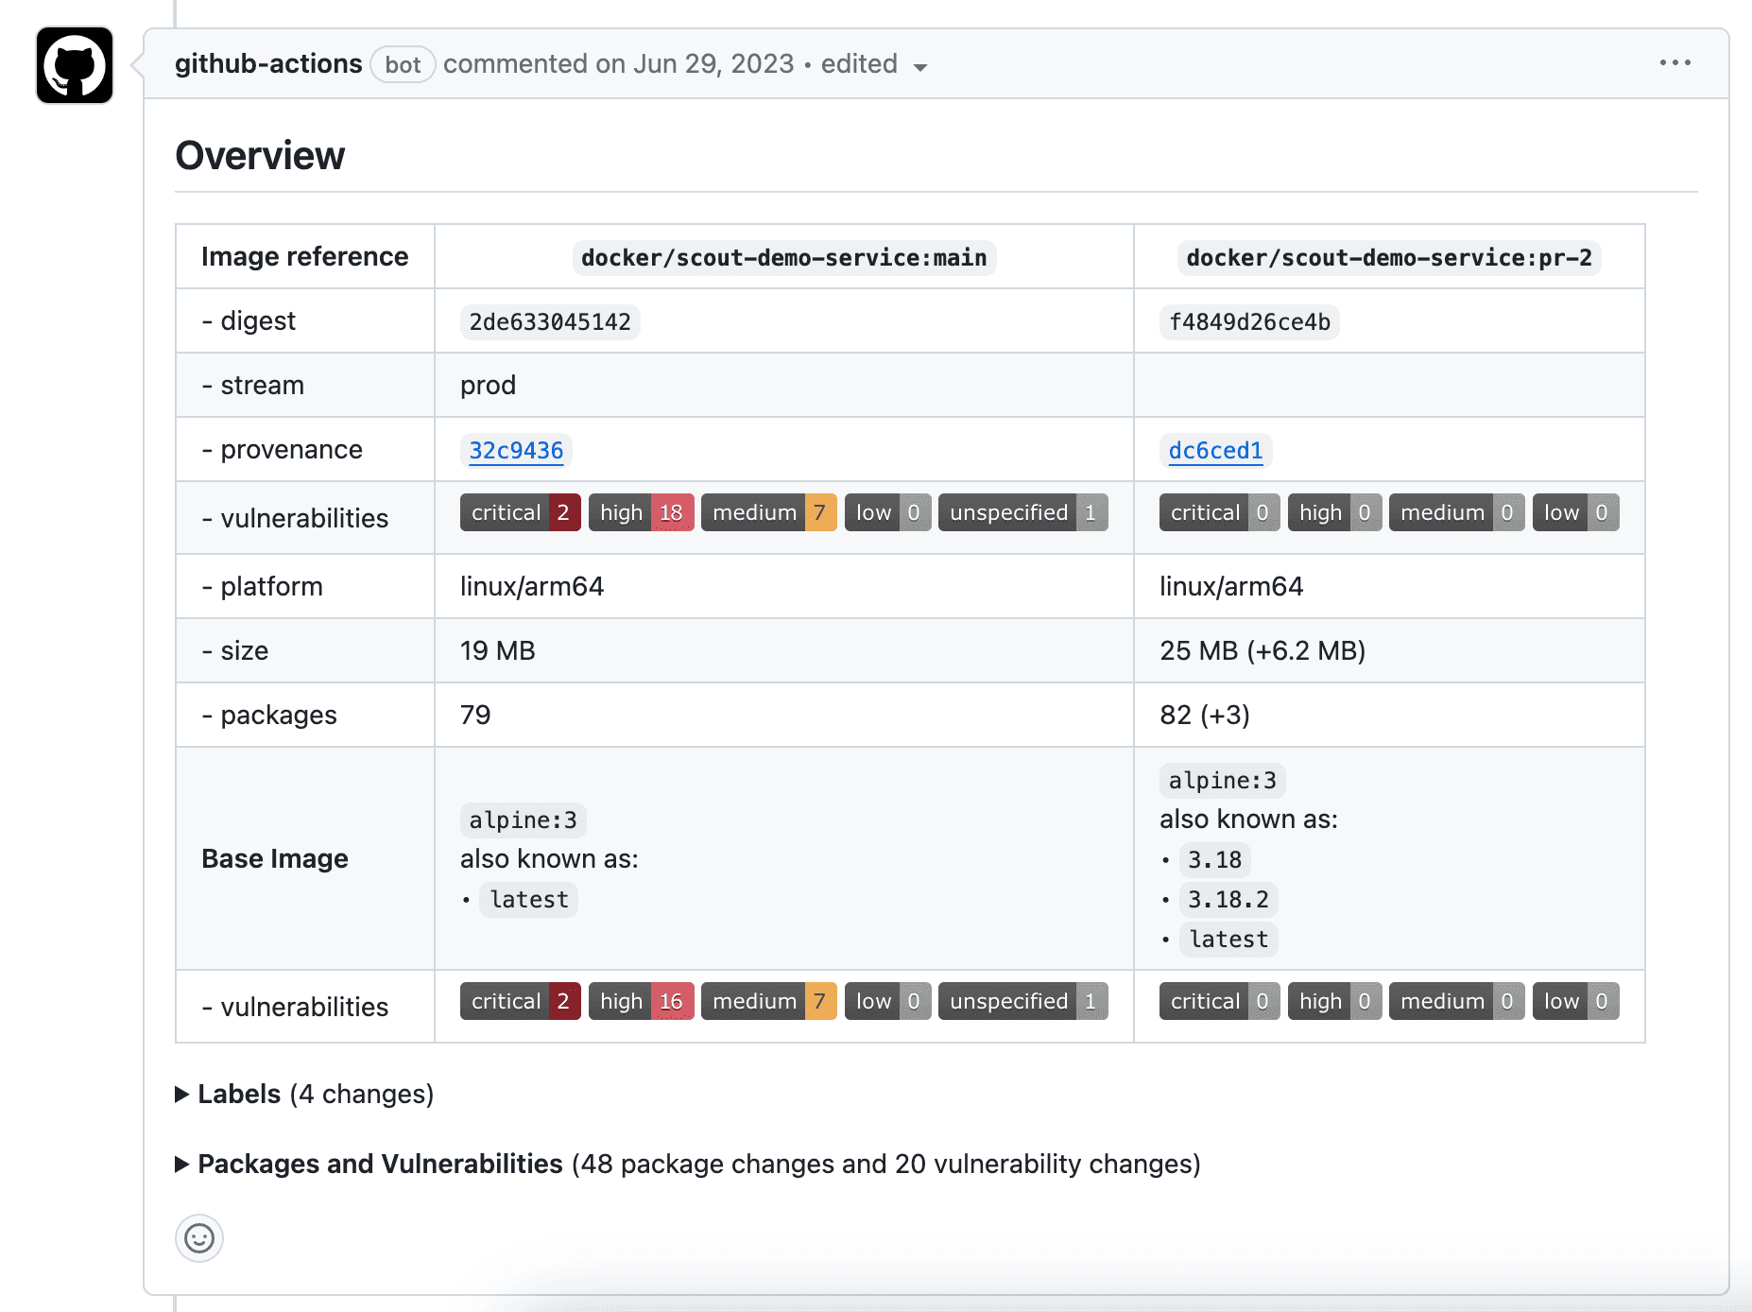Click the "- provenance" row label

(x=283, y=449)
